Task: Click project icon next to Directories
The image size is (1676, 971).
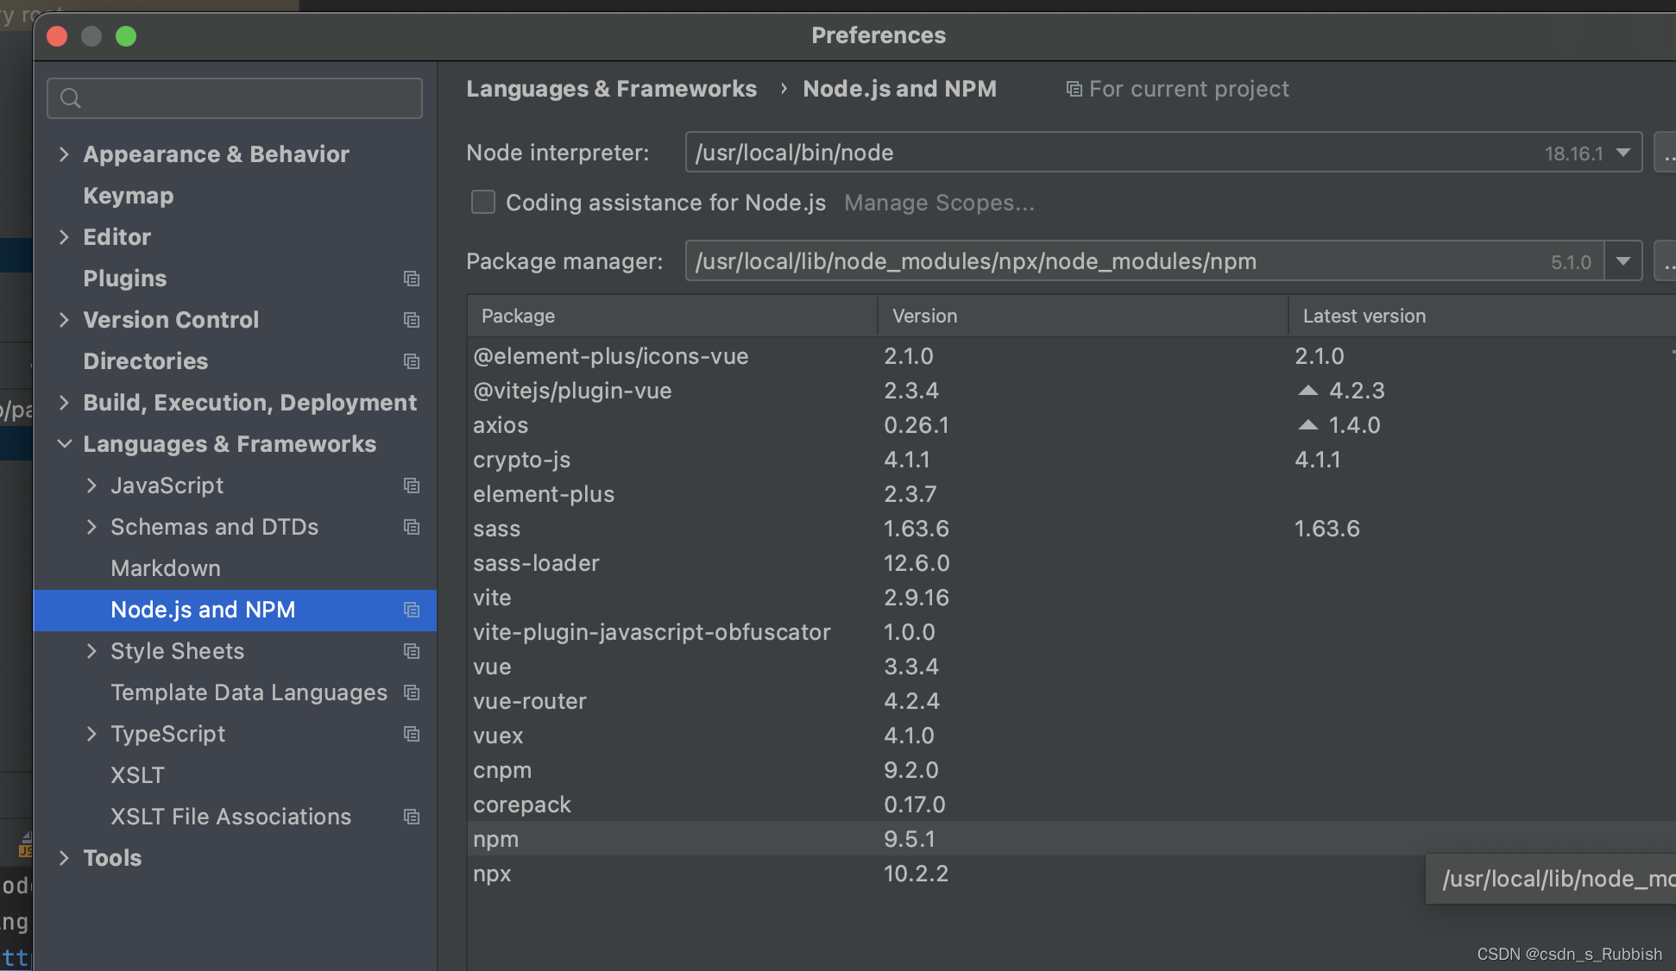Action: coord(412,361)
